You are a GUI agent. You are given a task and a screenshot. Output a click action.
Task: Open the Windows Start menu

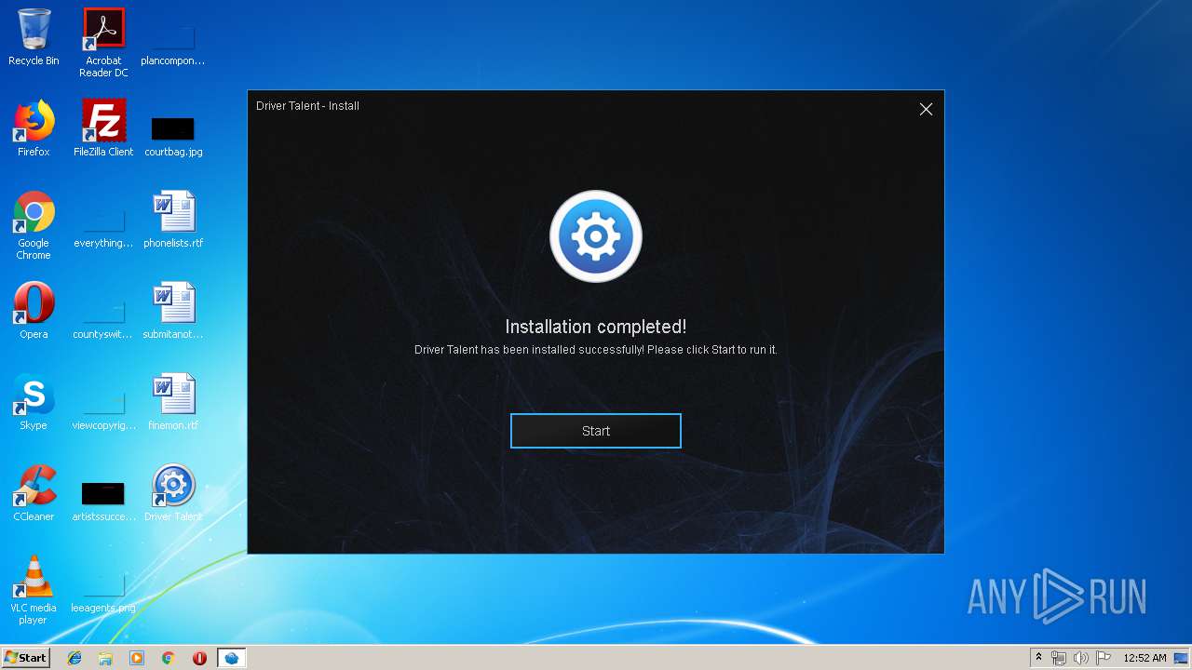pos(25,657)
